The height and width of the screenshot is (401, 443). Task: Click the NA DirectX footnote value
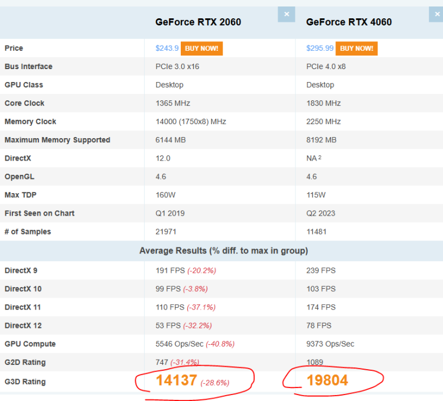click(x=314, y=158)
